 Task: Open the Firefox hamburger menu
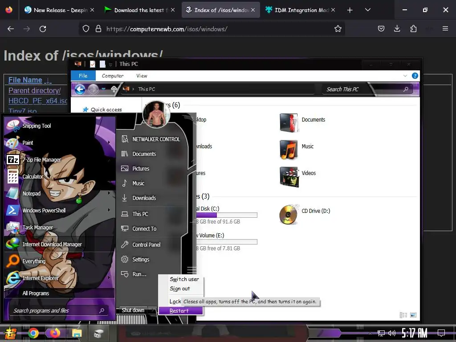[445, 29]
